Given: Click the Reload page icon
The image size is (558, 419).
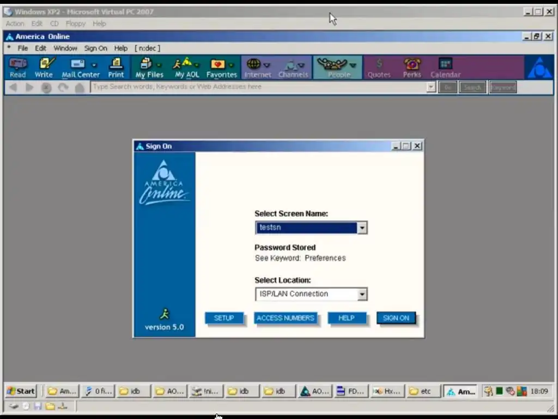Looking at the screenshot, I should [63, 87].
